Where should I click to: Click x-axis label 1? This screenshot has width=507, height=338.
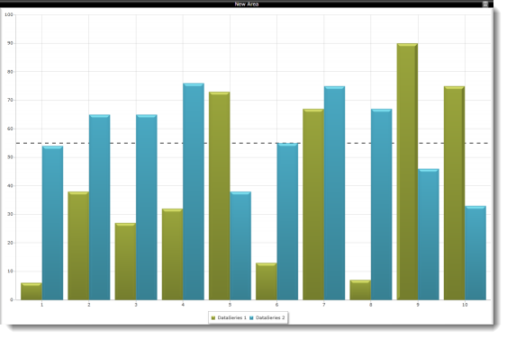(x=41, y=305)
